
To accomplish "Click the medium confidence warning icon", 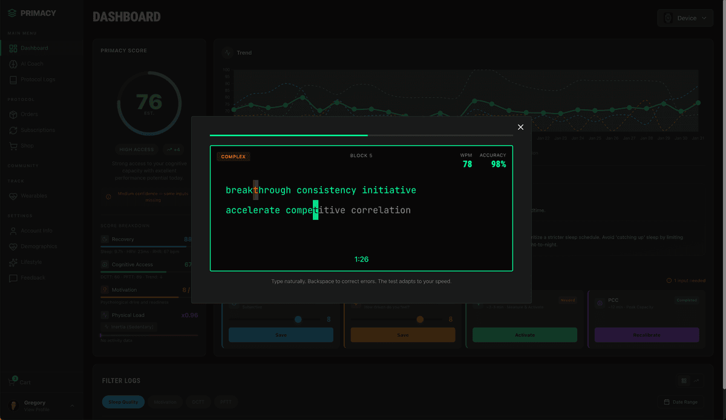I will point(108,196).
